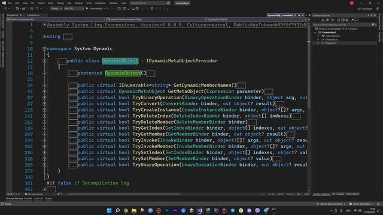Screen dimensions: 383x215
Task: Open the View menu
Action: (x=25, y=3)
